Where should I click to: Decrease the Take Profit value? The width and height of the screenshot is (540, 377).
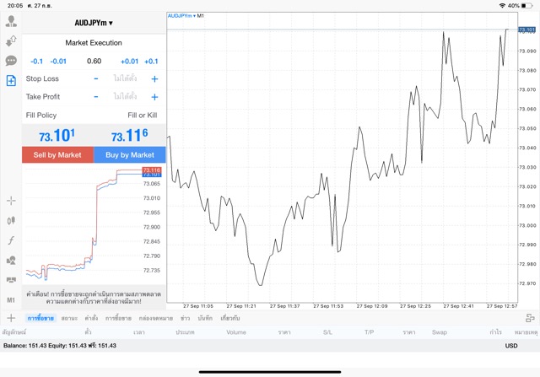coord(95,97)
